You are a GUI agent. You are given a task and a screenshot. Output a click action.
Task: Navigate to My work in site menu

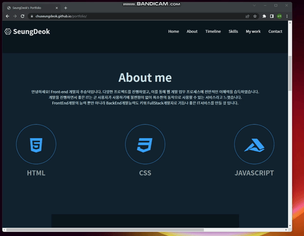253,31
